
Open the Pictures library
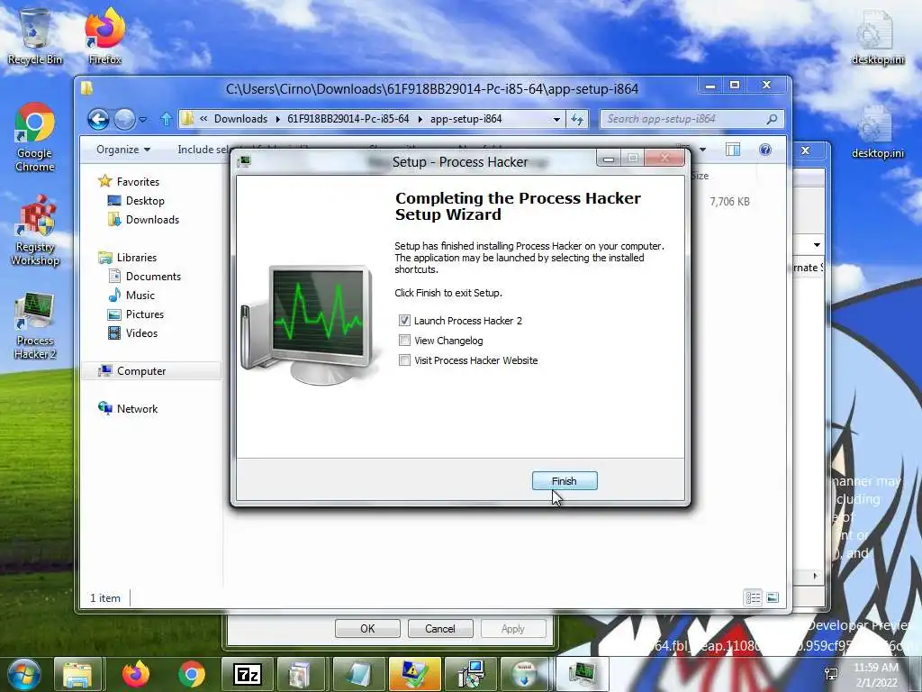pos(145,314)
